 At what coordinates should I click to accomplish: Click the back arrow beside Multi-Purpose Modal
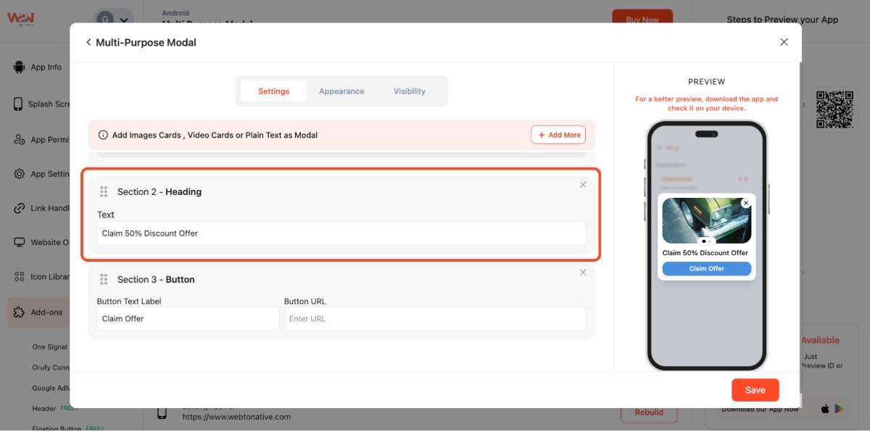[88, 43]
